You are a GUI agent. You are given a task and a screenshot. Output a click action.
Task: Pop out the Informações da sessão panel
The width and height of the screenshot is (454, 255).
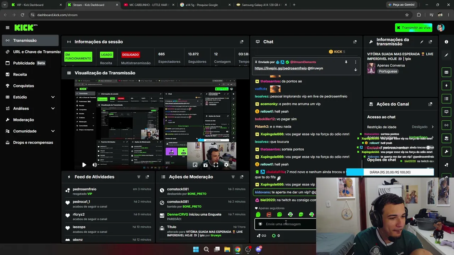pos(242,42)
